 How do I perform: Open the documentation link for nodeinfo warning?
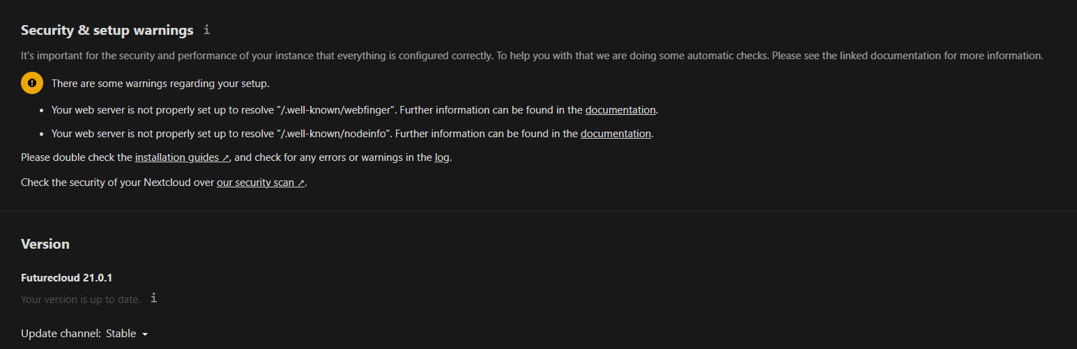tap(616, 134)
